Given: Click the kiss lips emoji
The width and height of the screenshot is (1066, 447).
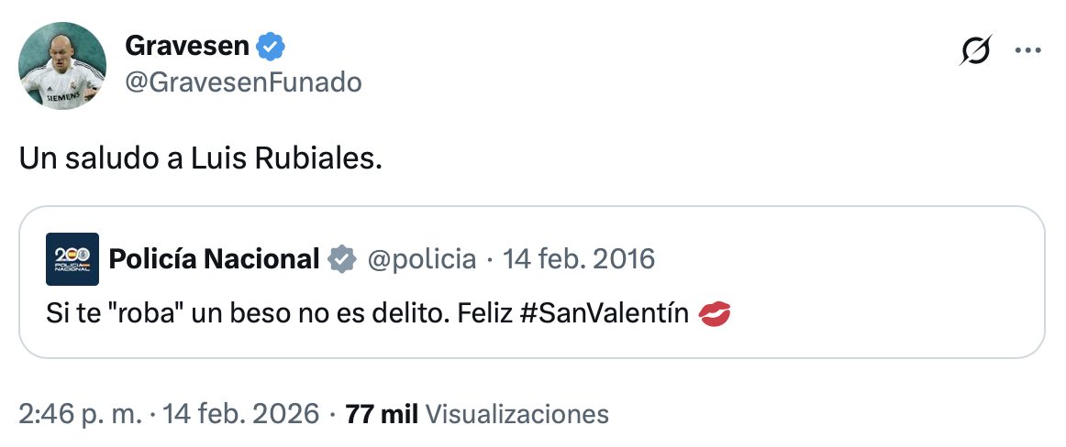Looking at the screenshot, I should pos(715,315).
